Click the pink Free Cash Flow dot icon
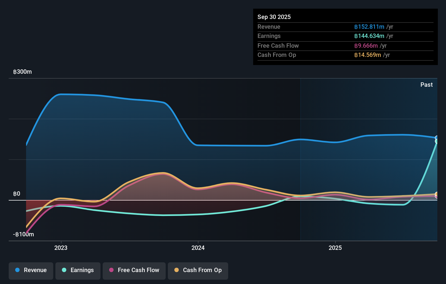This screenshot has height=284, width=446. [111, 270]
